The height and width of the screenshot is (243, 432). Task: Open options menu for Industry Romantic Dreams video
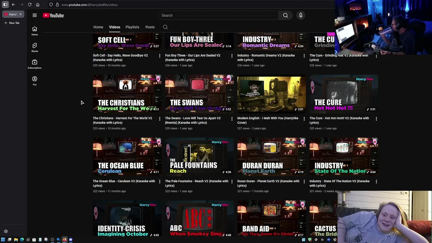tap(304, 56)
